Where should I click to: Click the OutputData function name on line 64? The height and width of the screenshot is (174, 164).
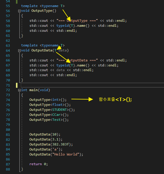point(42,50)
